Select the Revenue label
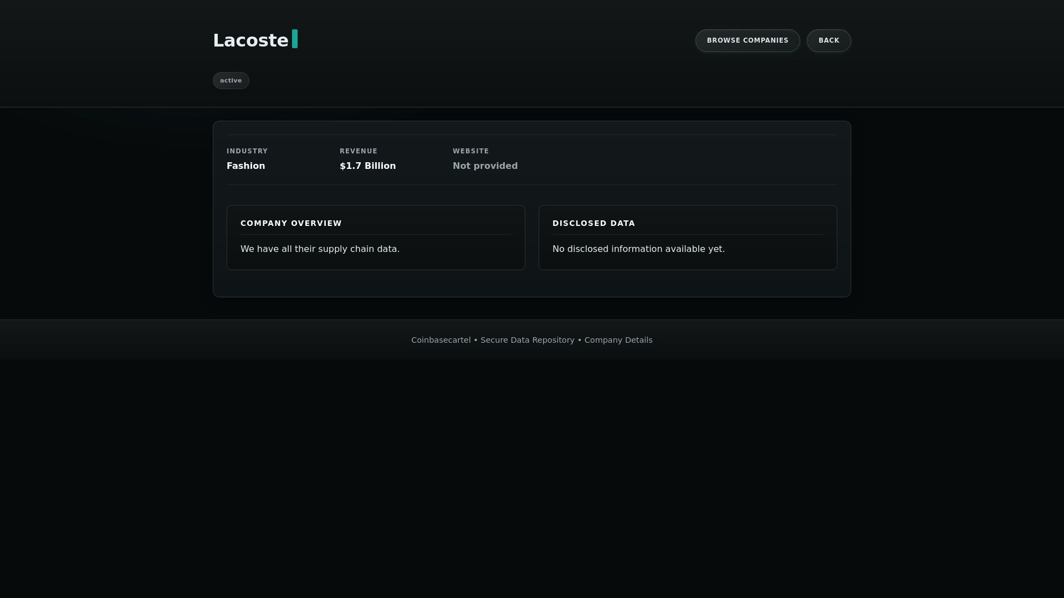The height and width of the screenshot is (598, 1064). 358,151
